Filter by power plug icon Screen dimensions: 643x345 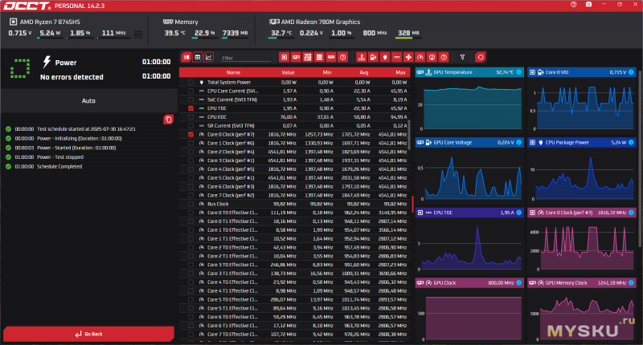click(x=385, y=57)
